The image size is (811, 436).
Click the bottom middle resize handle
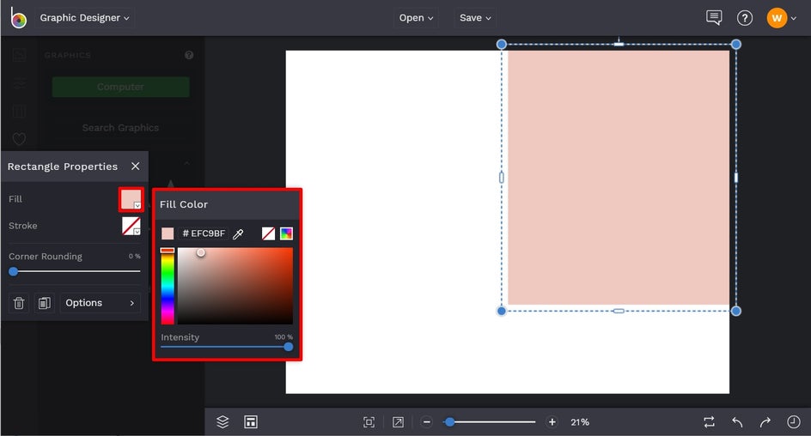click(619, 311)
